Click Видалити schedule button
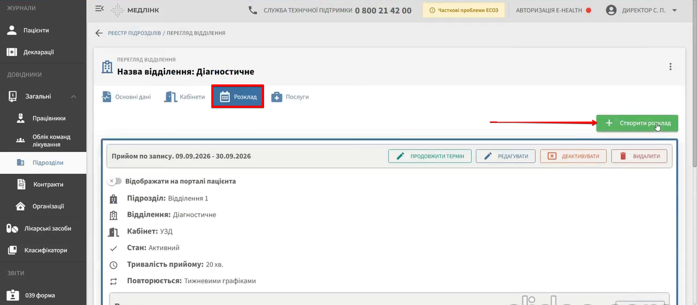The image size is (697, 305). pos(639,156)
